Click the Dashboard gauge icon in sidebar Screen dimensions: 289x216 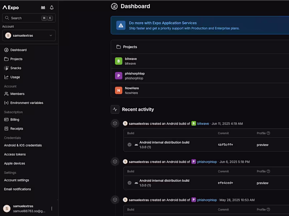click(x=6, y=50)
